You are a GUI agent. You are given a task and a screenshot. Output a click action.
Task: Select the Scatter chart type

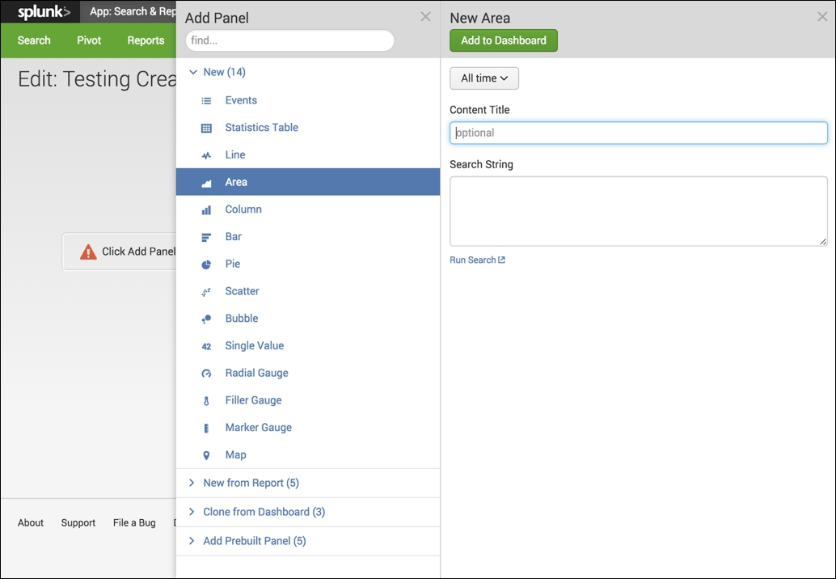pyautogui.click(x=241, y=291)
